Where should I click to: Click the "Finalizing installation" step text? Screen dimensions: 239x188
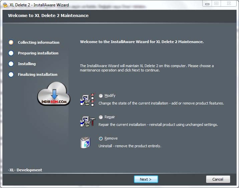(x=38, y=74)
